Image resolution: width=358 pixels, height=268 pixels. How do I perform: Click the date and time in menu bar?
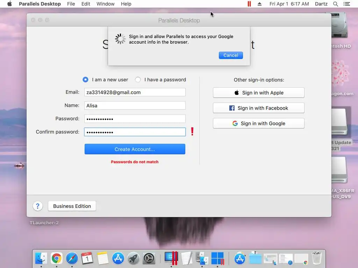pyautogui.click(x=289, y=4)
